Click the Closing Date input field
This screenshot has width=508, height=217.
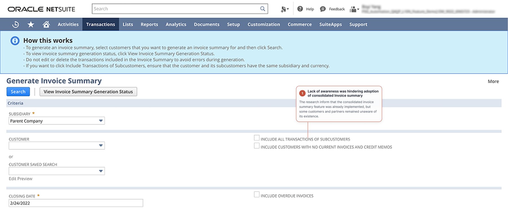click(76, 203)
